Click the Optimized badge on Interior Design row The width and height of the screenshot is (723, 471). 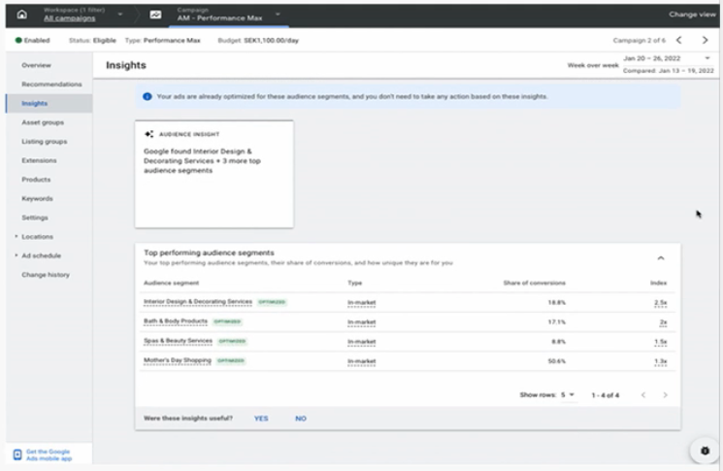pos(272,302)
